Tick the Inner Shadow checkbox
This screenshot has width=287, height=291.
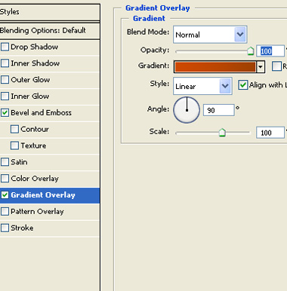tap(5, 63)
